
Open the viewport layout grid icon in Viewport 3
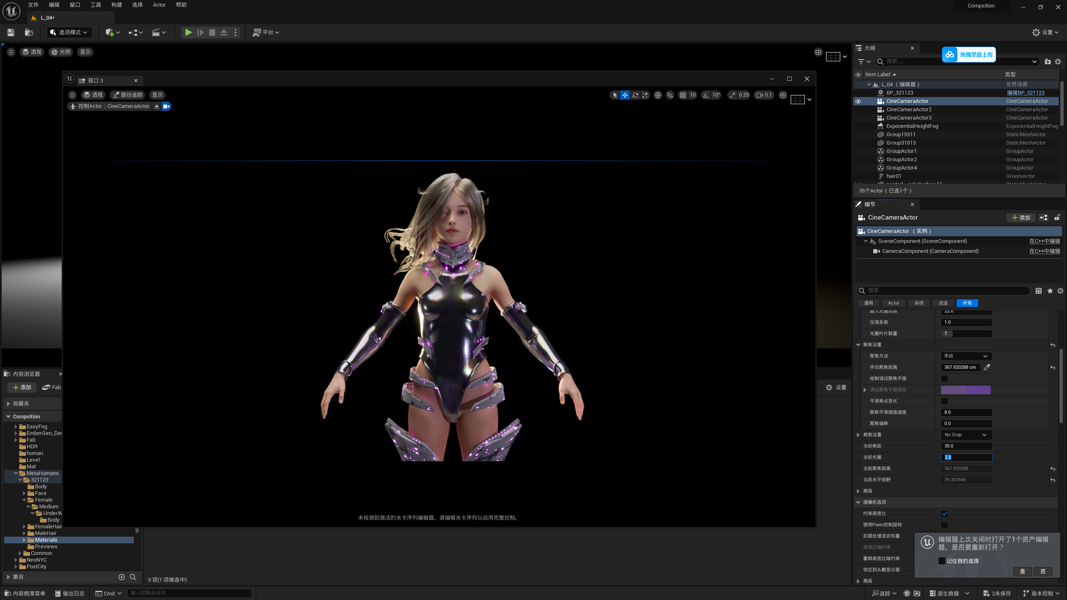(783, 95)
